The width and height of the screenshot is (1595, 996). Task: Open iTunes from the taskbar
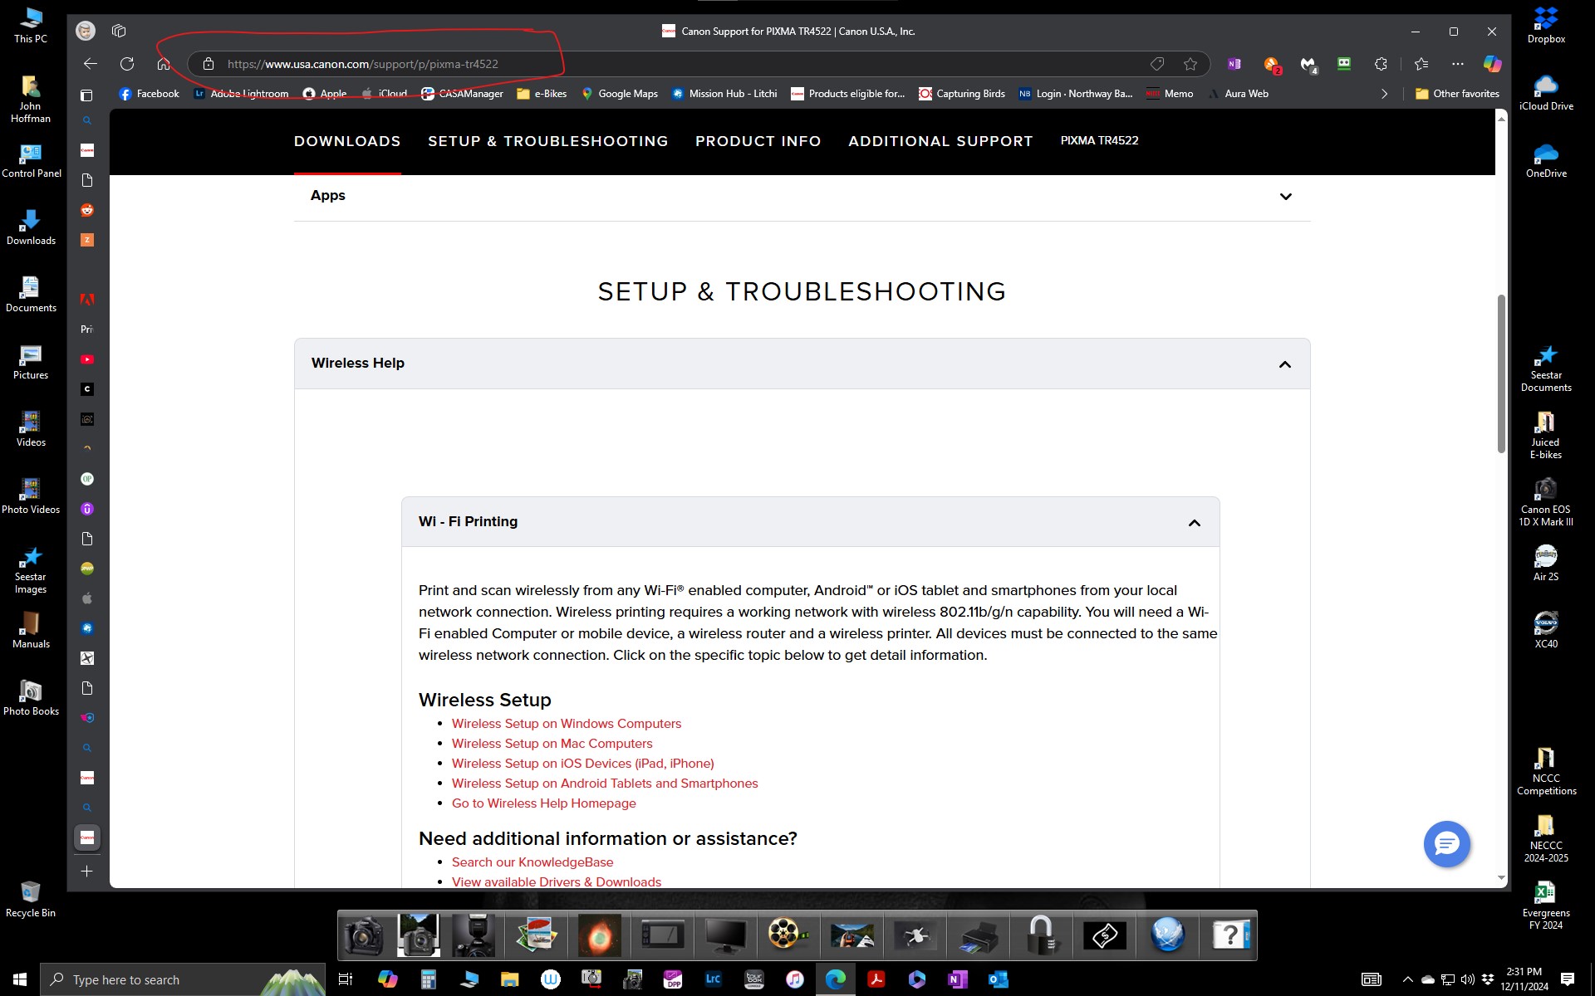click(x=795, y=979)
